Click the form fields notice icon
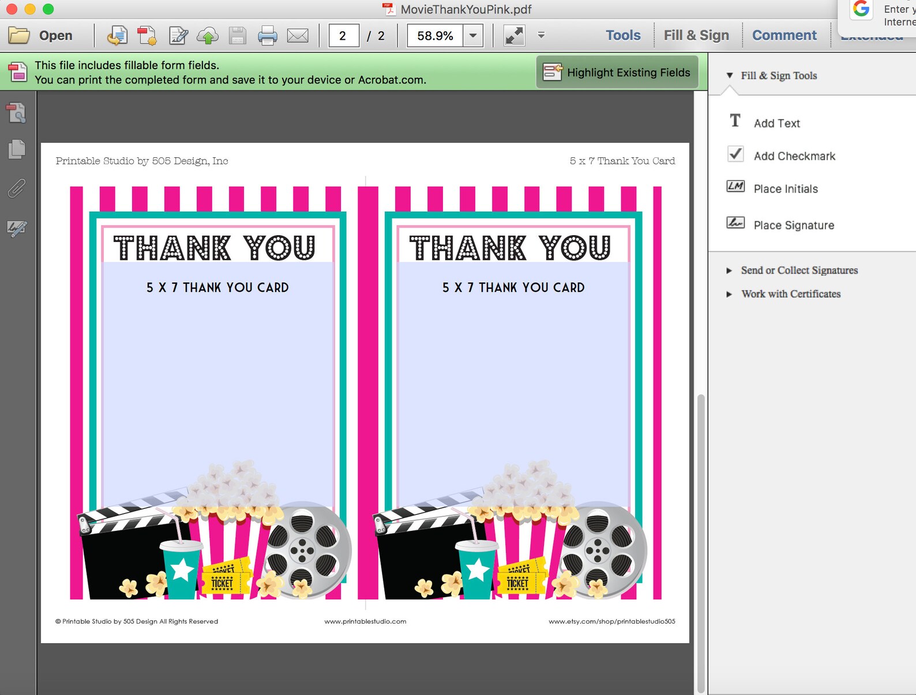 (18, 72)
